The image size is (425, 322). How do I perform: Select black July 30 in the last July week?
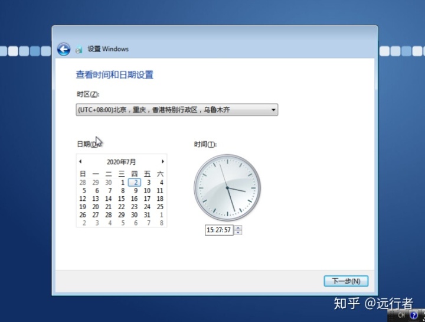click(134, 215)
